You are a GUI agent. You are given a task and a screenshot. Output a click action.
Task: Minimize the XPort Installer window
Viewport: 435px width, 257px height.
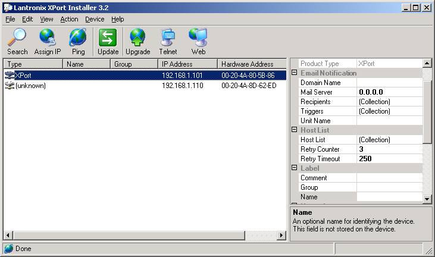406,8
